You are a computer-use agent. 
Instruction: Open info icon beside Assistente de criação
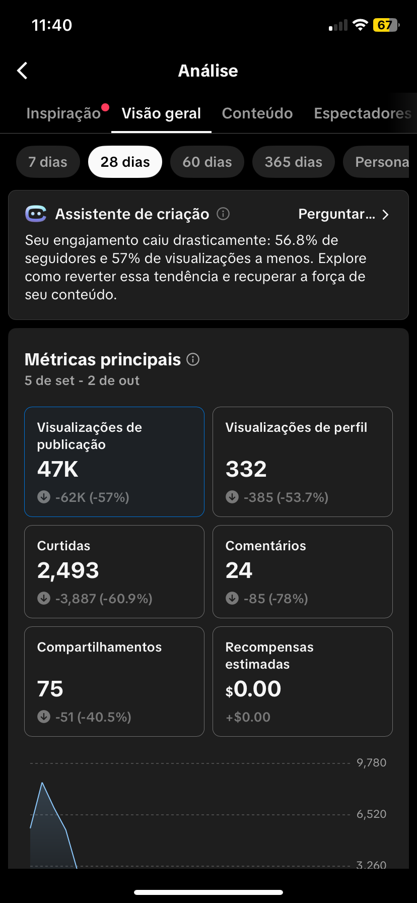coord(223,214)
